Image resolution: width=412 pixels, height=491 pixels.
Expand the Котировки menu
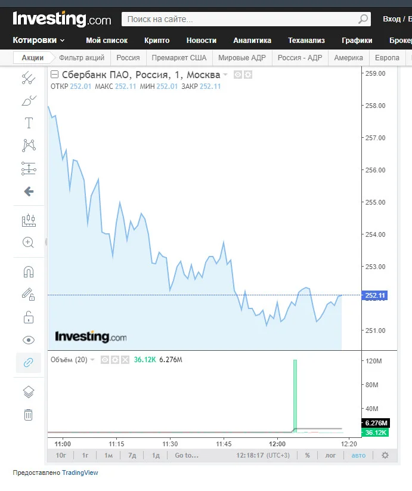click(39, 40)
